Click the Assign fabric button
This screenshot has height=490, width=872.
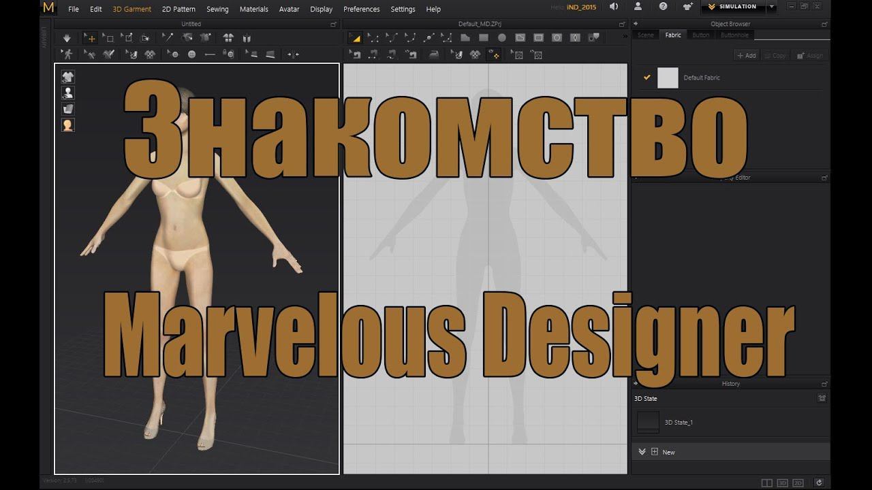coord(810,56)
